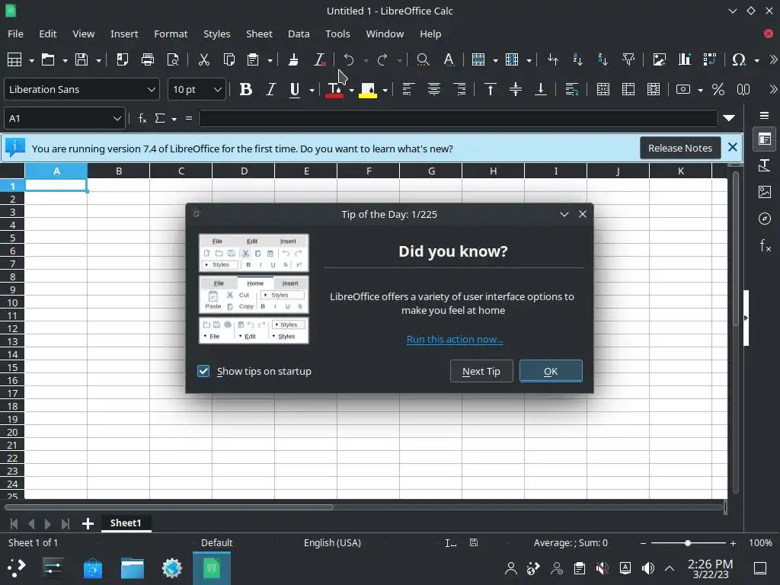The width and height of the screenshot is (780, 585).
Task: Open the sidebar Styles panel icon
Action: click(x=765, y=165)
